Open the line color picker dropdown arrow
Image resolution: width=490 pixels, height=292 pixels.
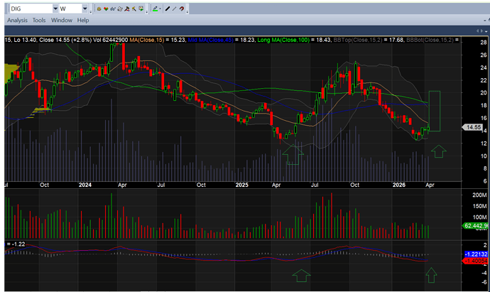click(x=160, y=9)
